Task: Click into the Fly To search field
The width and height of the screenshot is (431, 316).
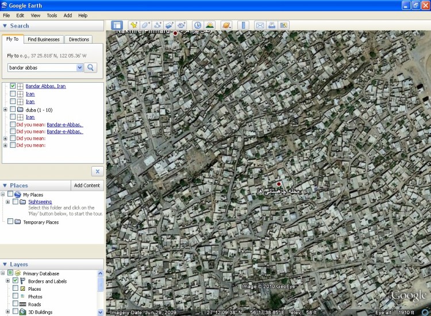Action: pos(42,68)
